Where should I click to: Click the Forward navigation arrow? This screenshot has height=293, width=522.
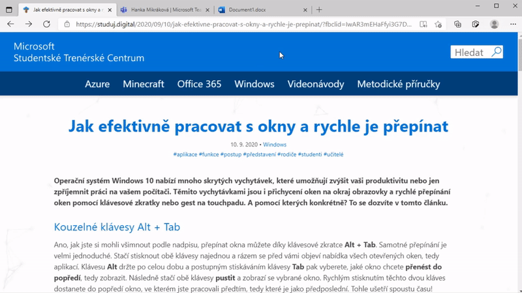28,24
